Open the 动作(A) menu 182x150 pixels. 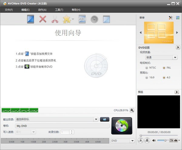(42, 10)
